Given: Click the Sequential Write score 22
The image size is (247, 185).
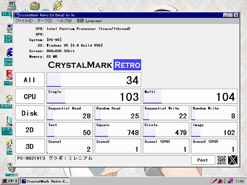Looking at the screenshot, I should point(166,113).
